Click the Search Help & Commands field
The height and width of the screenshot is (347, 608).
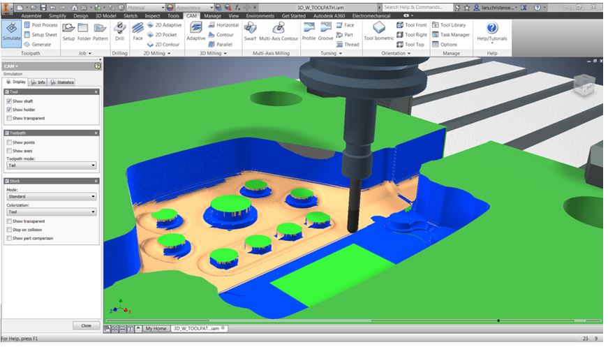(417, 8)
